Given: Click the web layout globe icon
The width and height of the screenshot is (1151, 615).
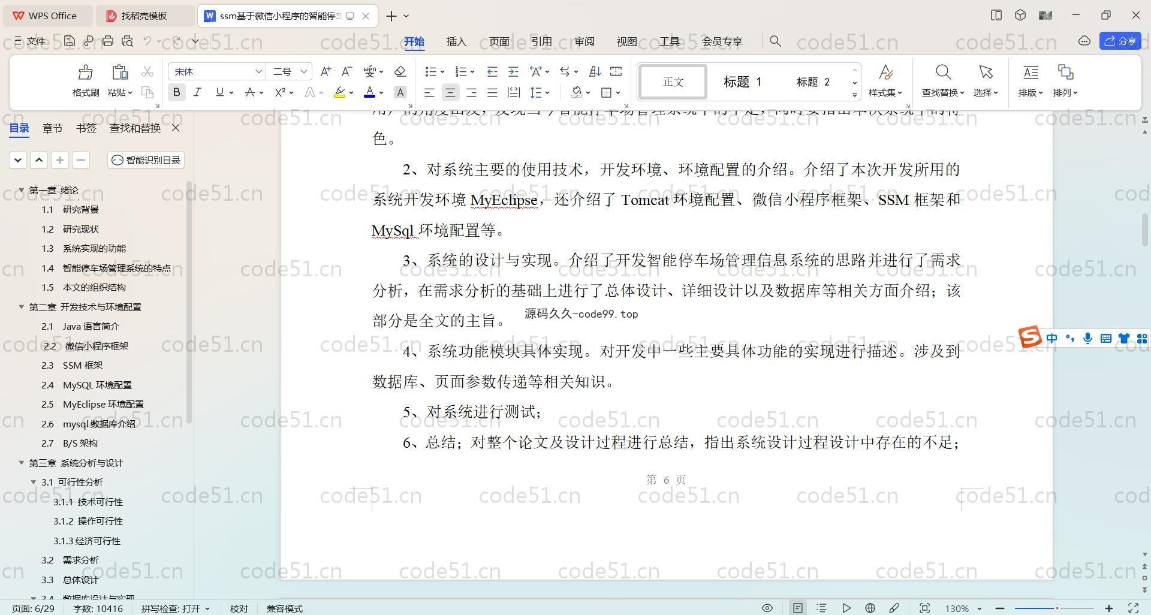Looking at the screenshot, I should [870, 608].
